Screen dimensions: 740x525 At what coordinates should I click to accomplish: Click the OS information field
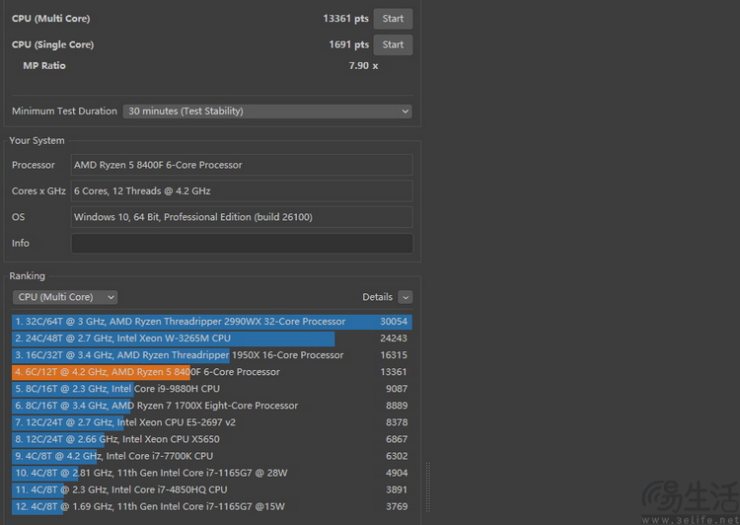[242, 217]
